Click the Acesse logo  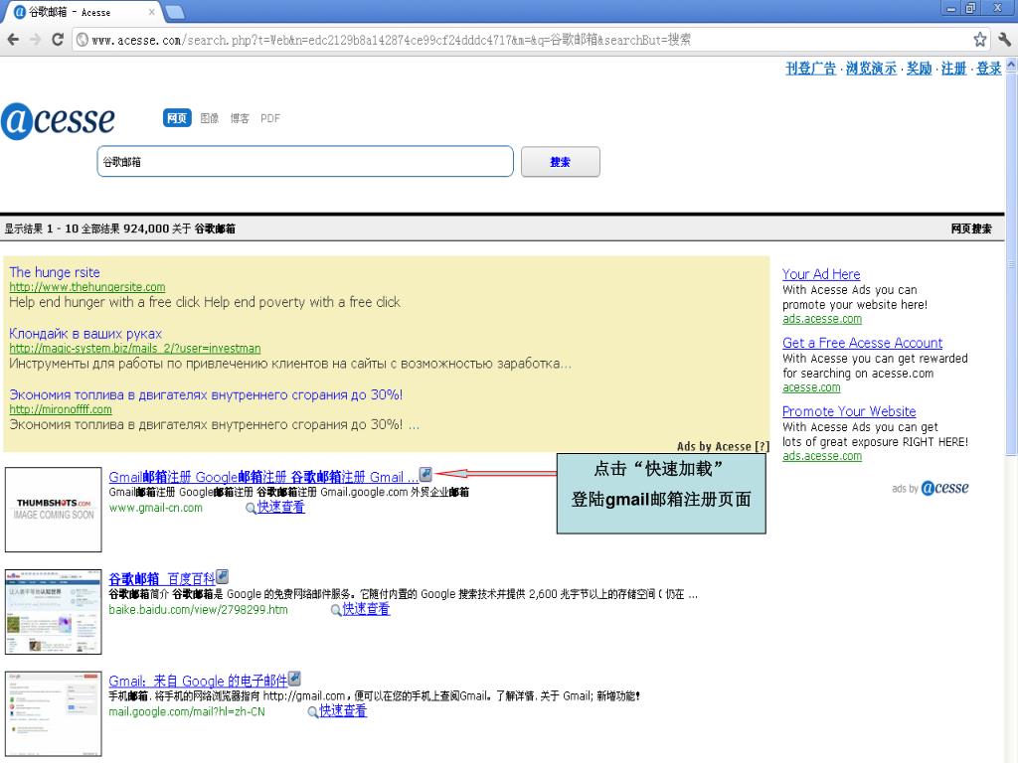[x=58, y=120]
